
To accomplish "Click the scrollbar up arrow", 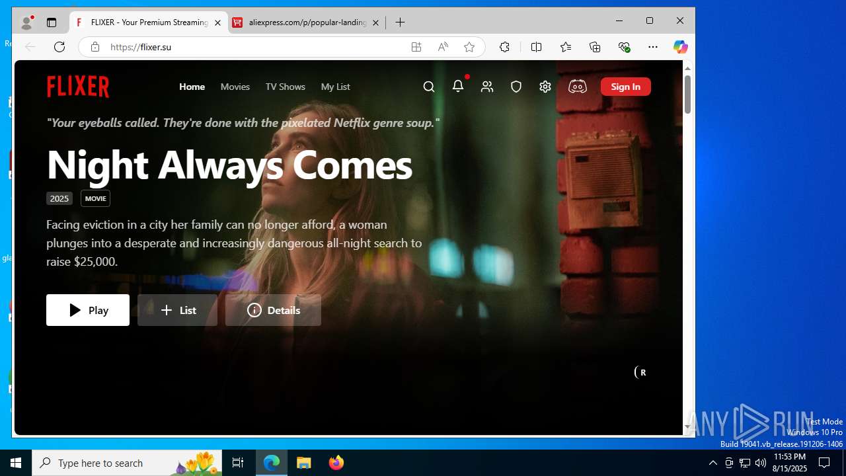I will click(x=687, y=68).
